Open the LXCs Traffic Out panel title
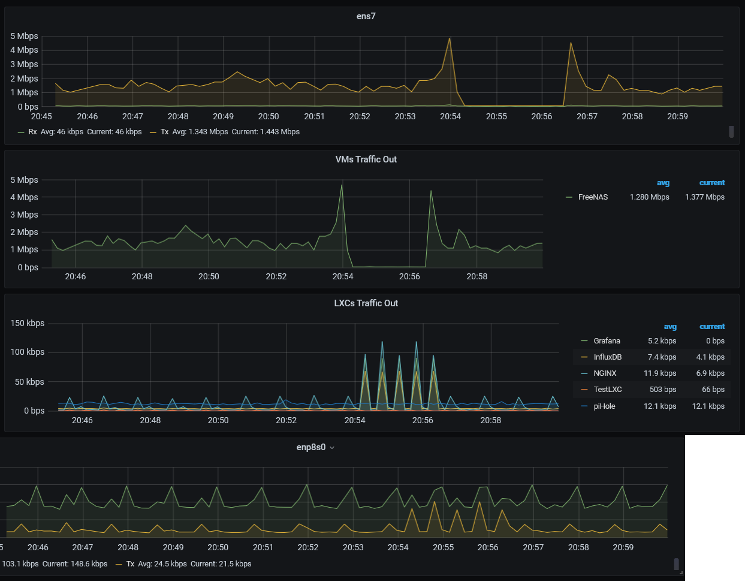The image size is (745, 582). (x=366, y=303)
